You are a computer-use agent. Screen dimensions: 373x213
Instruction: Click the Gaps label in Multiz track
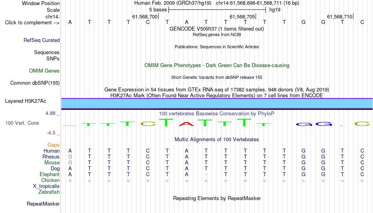(x=53, y=145)
